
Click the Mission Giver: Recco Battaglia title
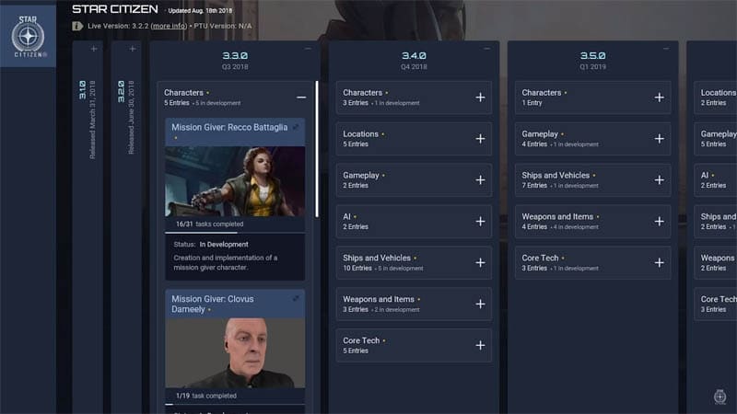click(229, 127)
